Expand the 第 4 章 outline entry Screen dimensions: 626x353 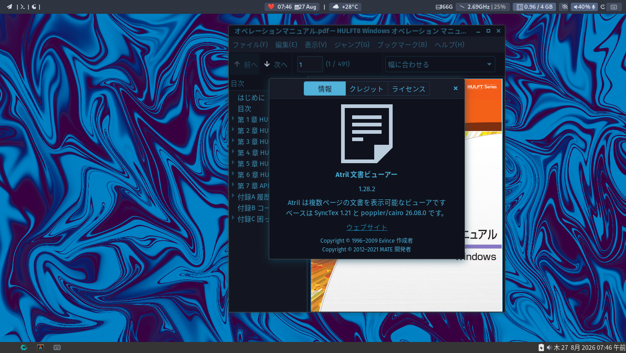click(x=233, y=152)
